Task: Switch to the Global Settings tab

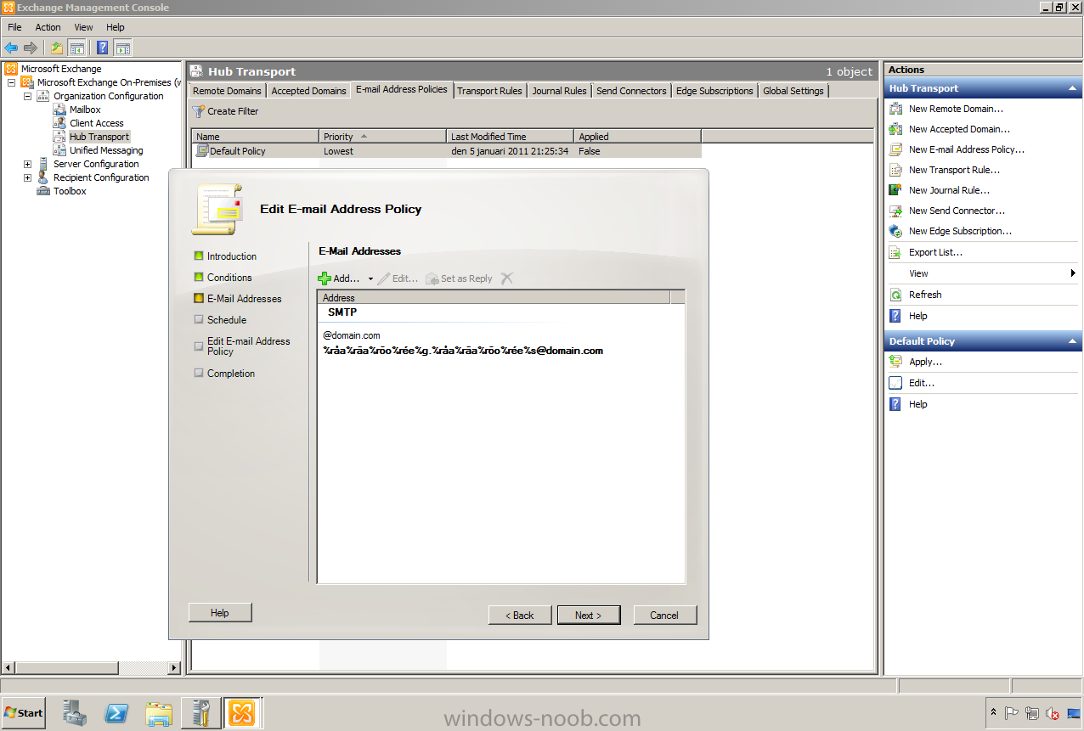Action: pyautogui.click(x=793, y=91)
